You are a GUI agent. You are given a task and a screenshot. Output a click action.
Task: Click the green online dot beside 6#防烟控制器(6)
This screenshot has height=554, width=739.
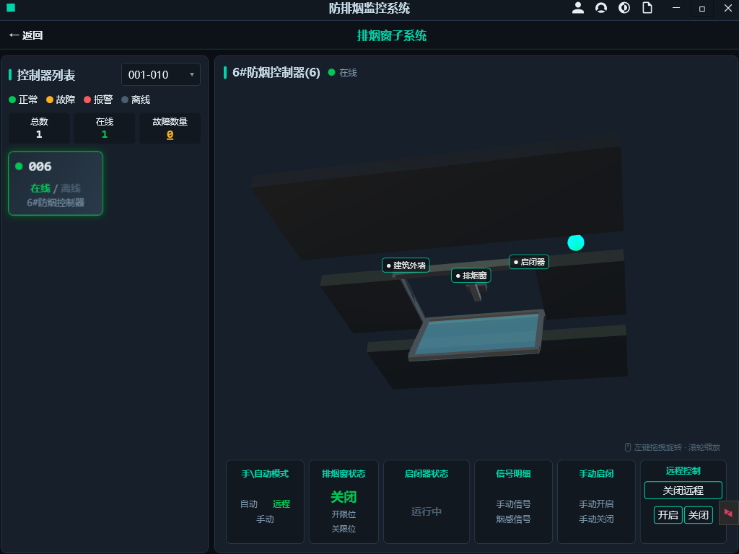click(331, 73)
